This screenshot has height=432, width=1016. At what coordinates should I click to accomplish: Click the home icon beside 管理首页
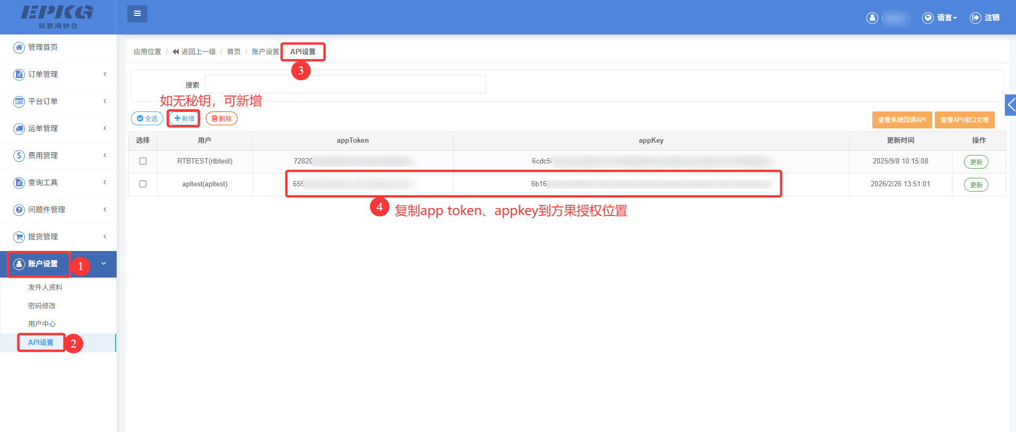19,47
